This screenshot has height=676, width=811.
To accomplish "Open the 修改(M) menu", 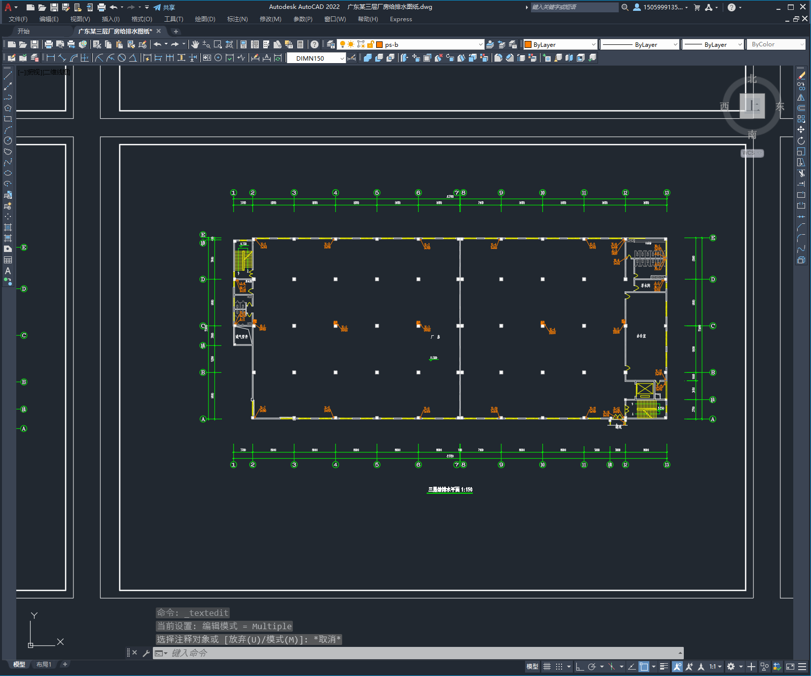I will [x=270, y=19].
